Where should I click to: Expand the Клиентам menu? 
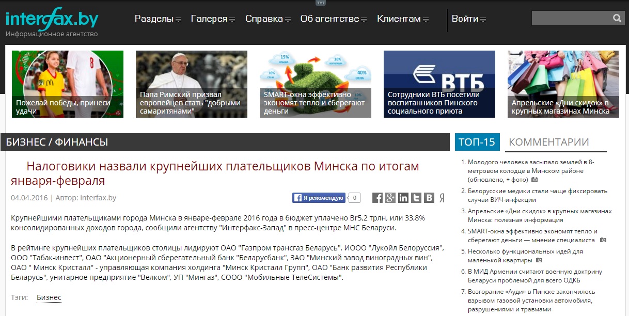pyautogui.click(x=403, y=19)
